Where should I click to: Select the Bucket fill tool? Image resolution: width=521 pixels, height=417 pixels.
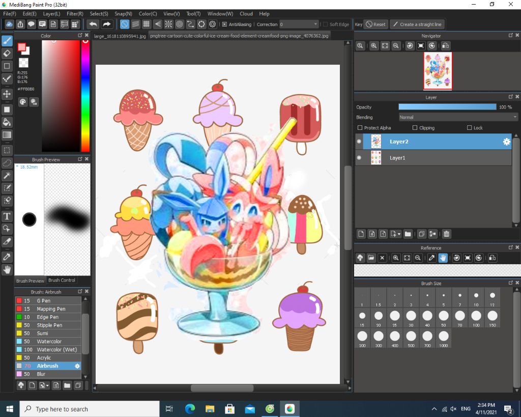pos(7,122)
